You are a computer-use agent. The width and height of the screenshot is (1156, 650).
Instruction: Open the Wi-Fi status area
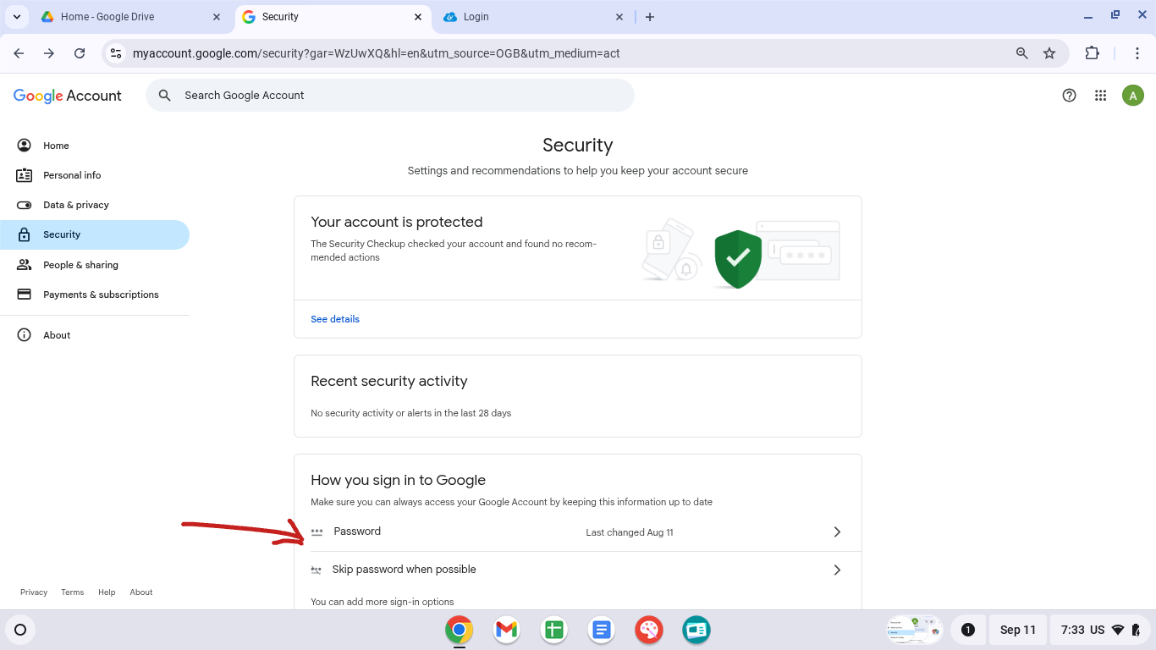click(x=1119, y=630)
